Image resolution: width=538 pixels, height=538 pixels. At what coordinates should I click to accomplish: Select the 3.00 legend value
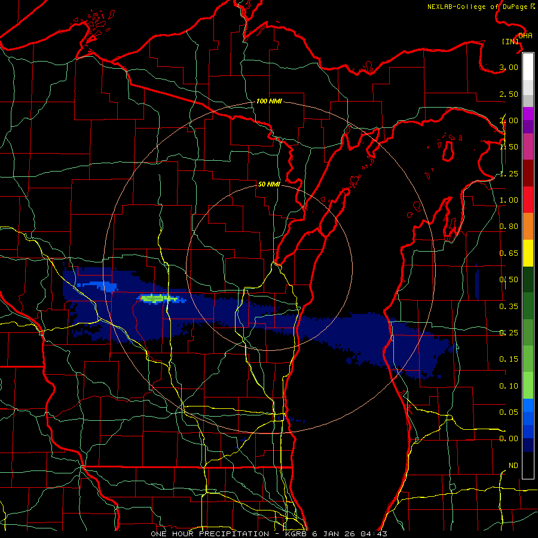[x=509, y=67]
